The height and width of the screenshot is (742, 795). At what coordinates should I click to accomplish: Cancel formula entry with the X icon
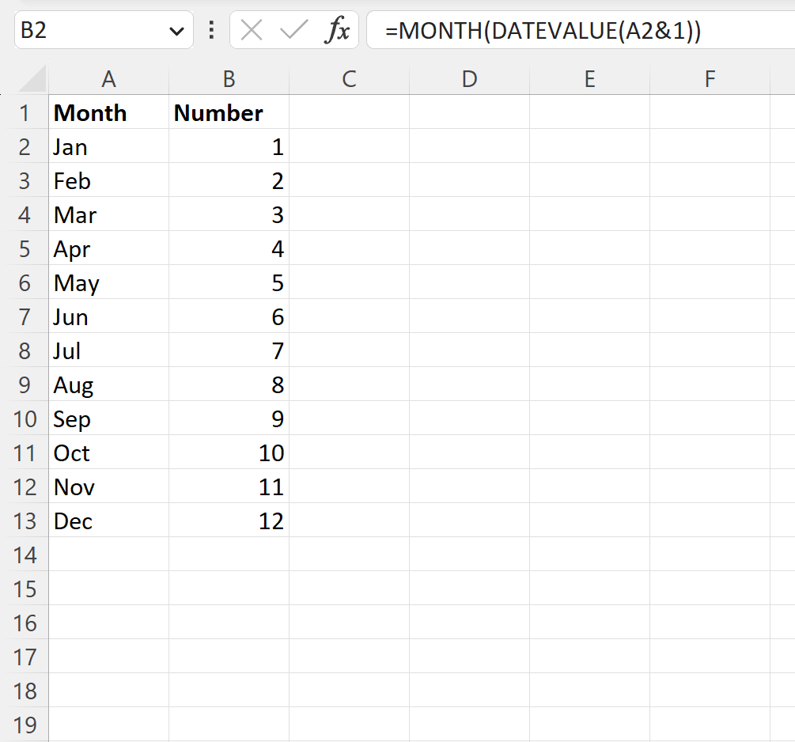coord(252,29)
